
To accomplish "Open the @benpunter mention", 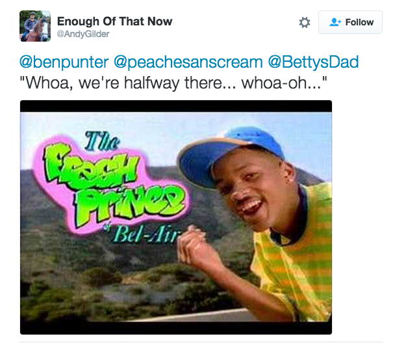I will click(x=64, y=62).
